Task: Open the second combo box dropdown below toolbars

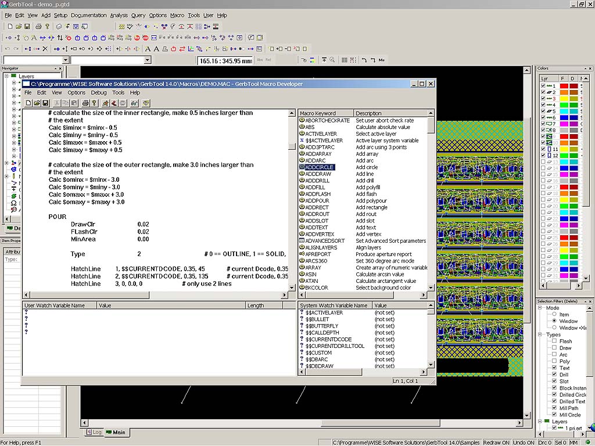Action: (x=147, y=60)
